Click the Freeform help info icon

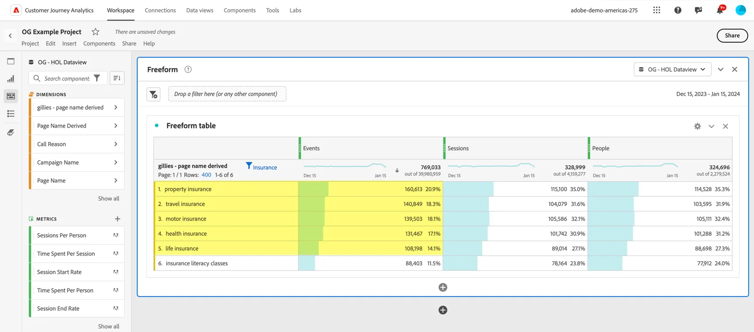pyautogui.click(x=188, y=69)
